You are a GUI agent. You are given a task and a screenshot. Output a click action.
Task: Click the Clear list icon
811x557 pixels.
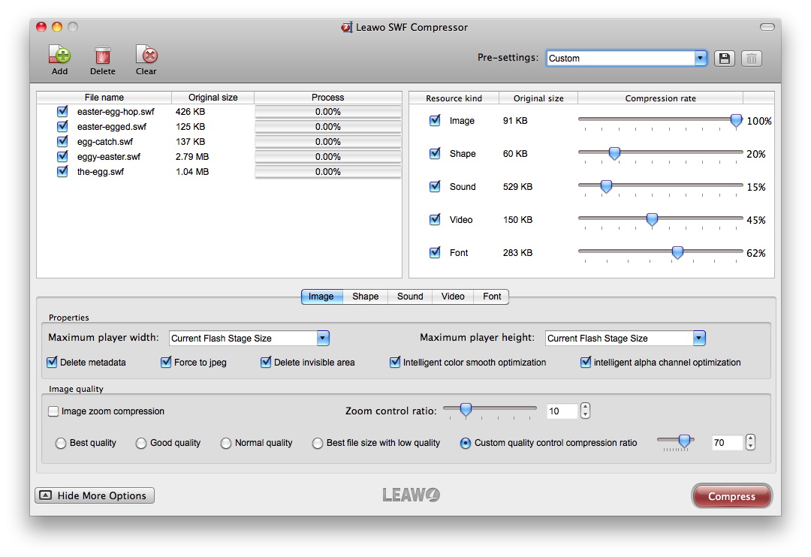coord(146,54)
